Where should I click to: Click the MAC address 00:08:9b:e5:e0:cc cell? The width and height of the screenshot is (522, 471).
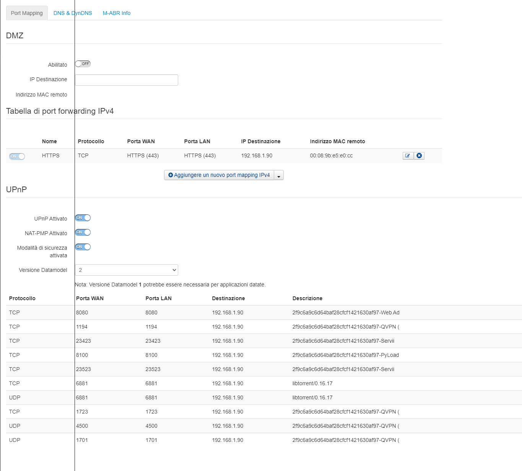tap(331, 155)
